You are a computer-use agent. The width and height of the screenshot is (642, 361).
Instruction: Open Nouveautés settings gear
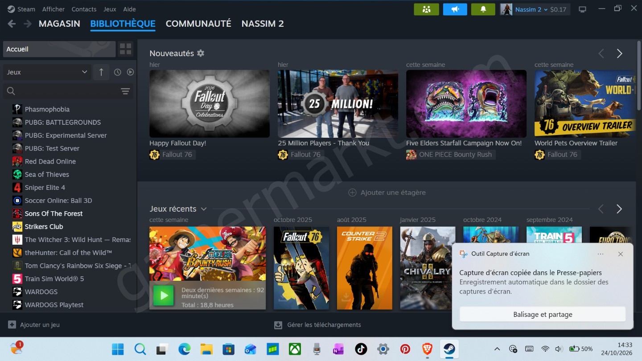(x=201, y=53)
